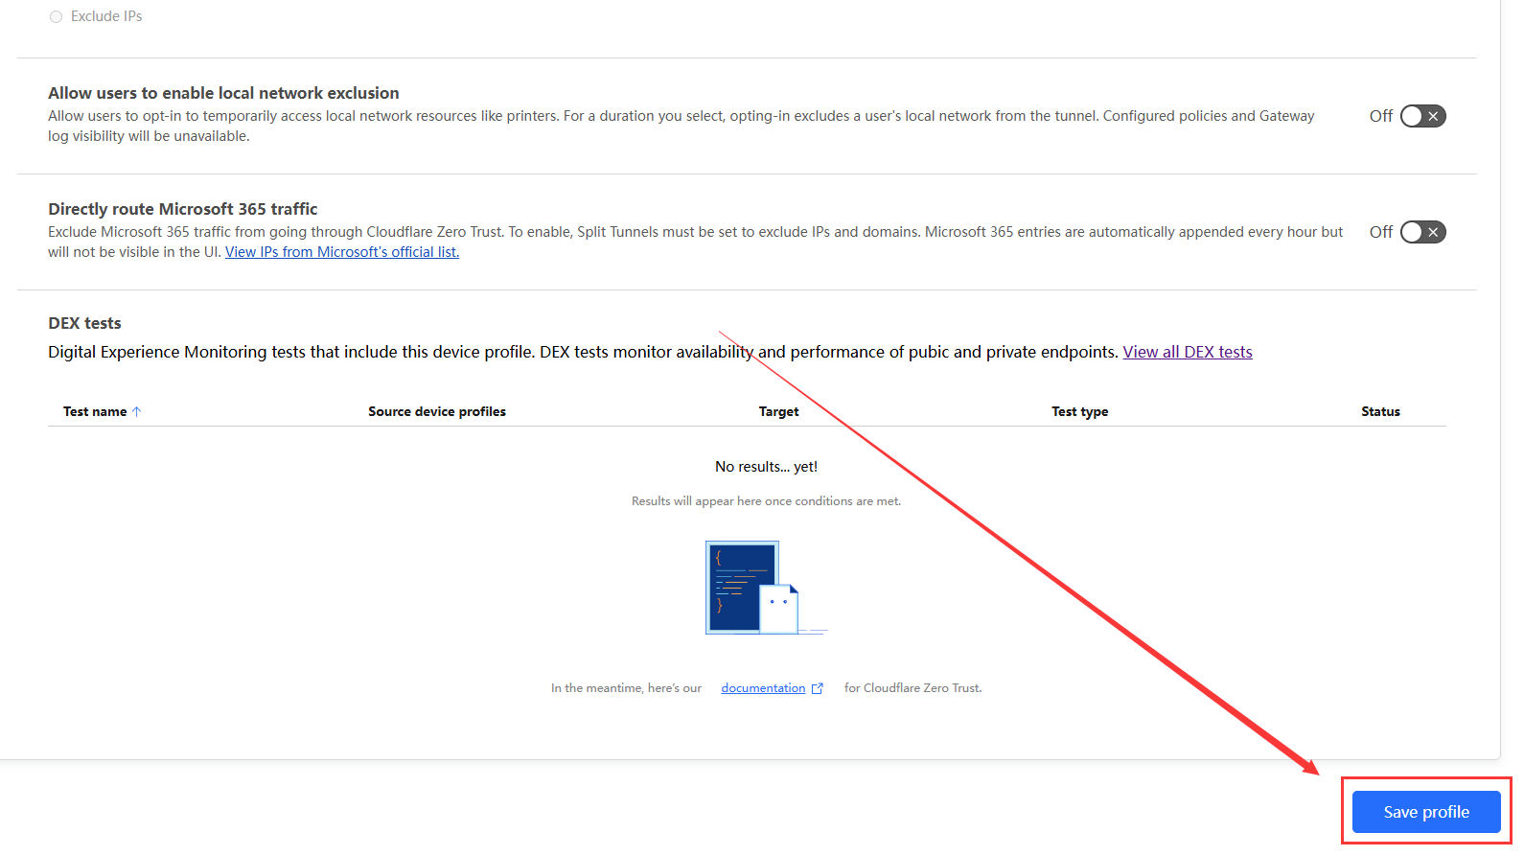Click the Directly route Microsoft 365 traffic heading
The image size is (1524, 856).
[x=182, y=209]
